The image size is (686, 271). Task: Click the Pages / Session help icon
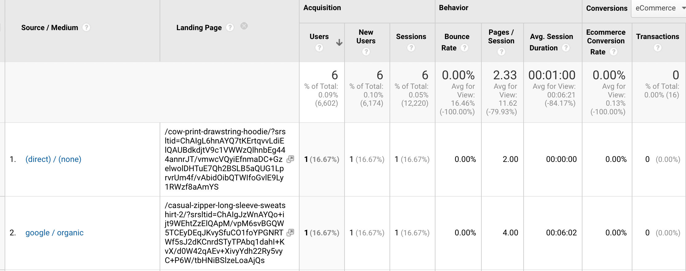point(501,52)
